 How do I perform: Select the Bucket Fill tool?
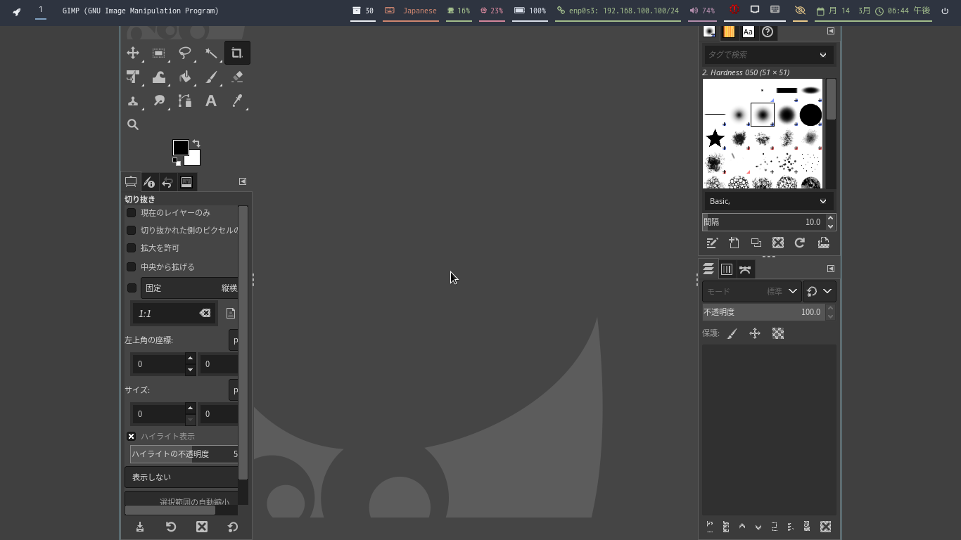click(x=185, y=77)
